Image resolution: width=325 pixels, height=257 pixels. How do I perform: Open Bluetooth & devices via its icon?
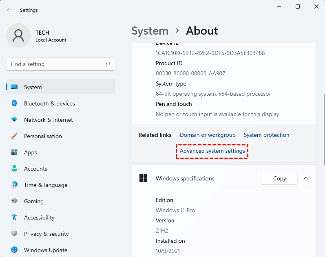(14, 103)
